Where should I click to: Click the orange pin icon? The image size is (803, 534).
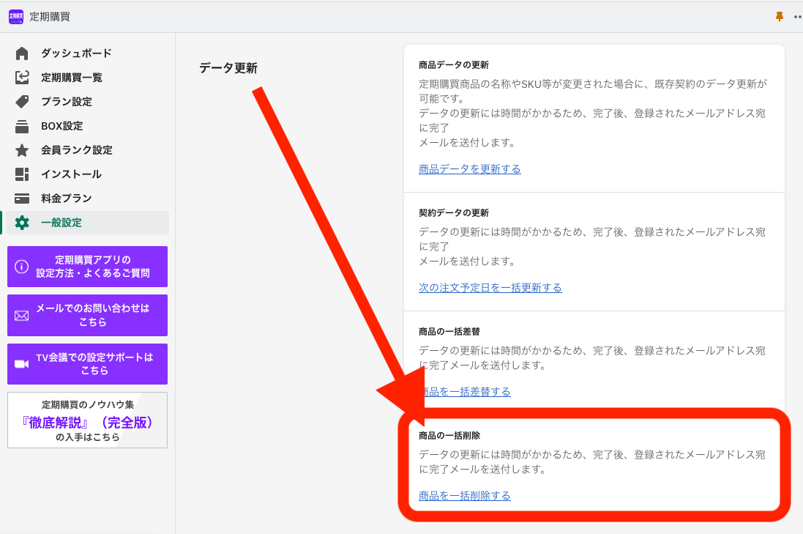point(780,17)
